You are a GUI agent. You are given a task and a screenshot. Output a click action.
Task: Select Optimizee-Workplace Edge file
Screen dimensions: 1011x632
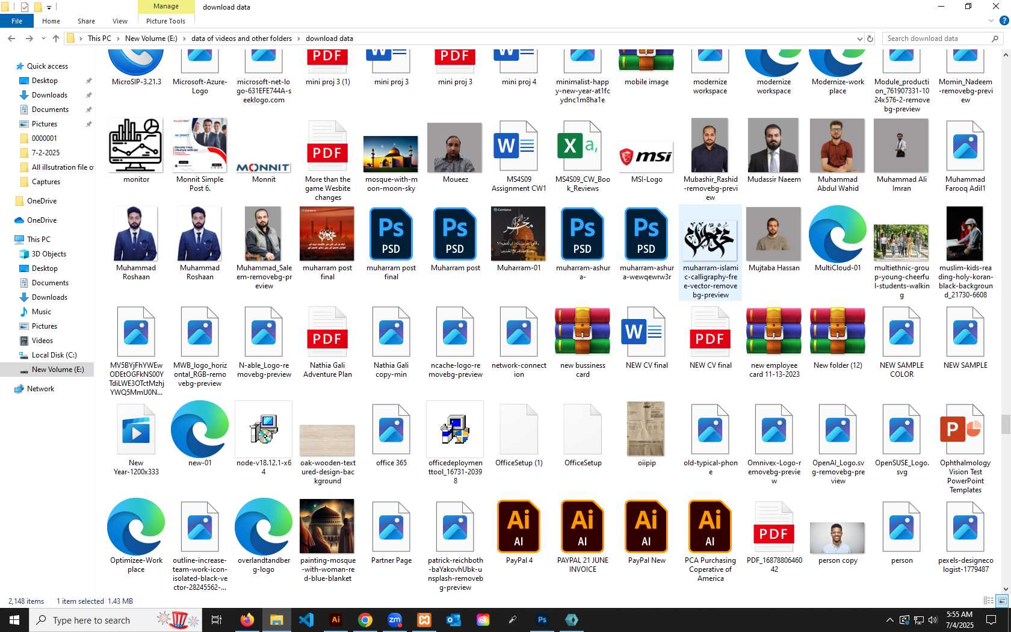pos(136,527)
